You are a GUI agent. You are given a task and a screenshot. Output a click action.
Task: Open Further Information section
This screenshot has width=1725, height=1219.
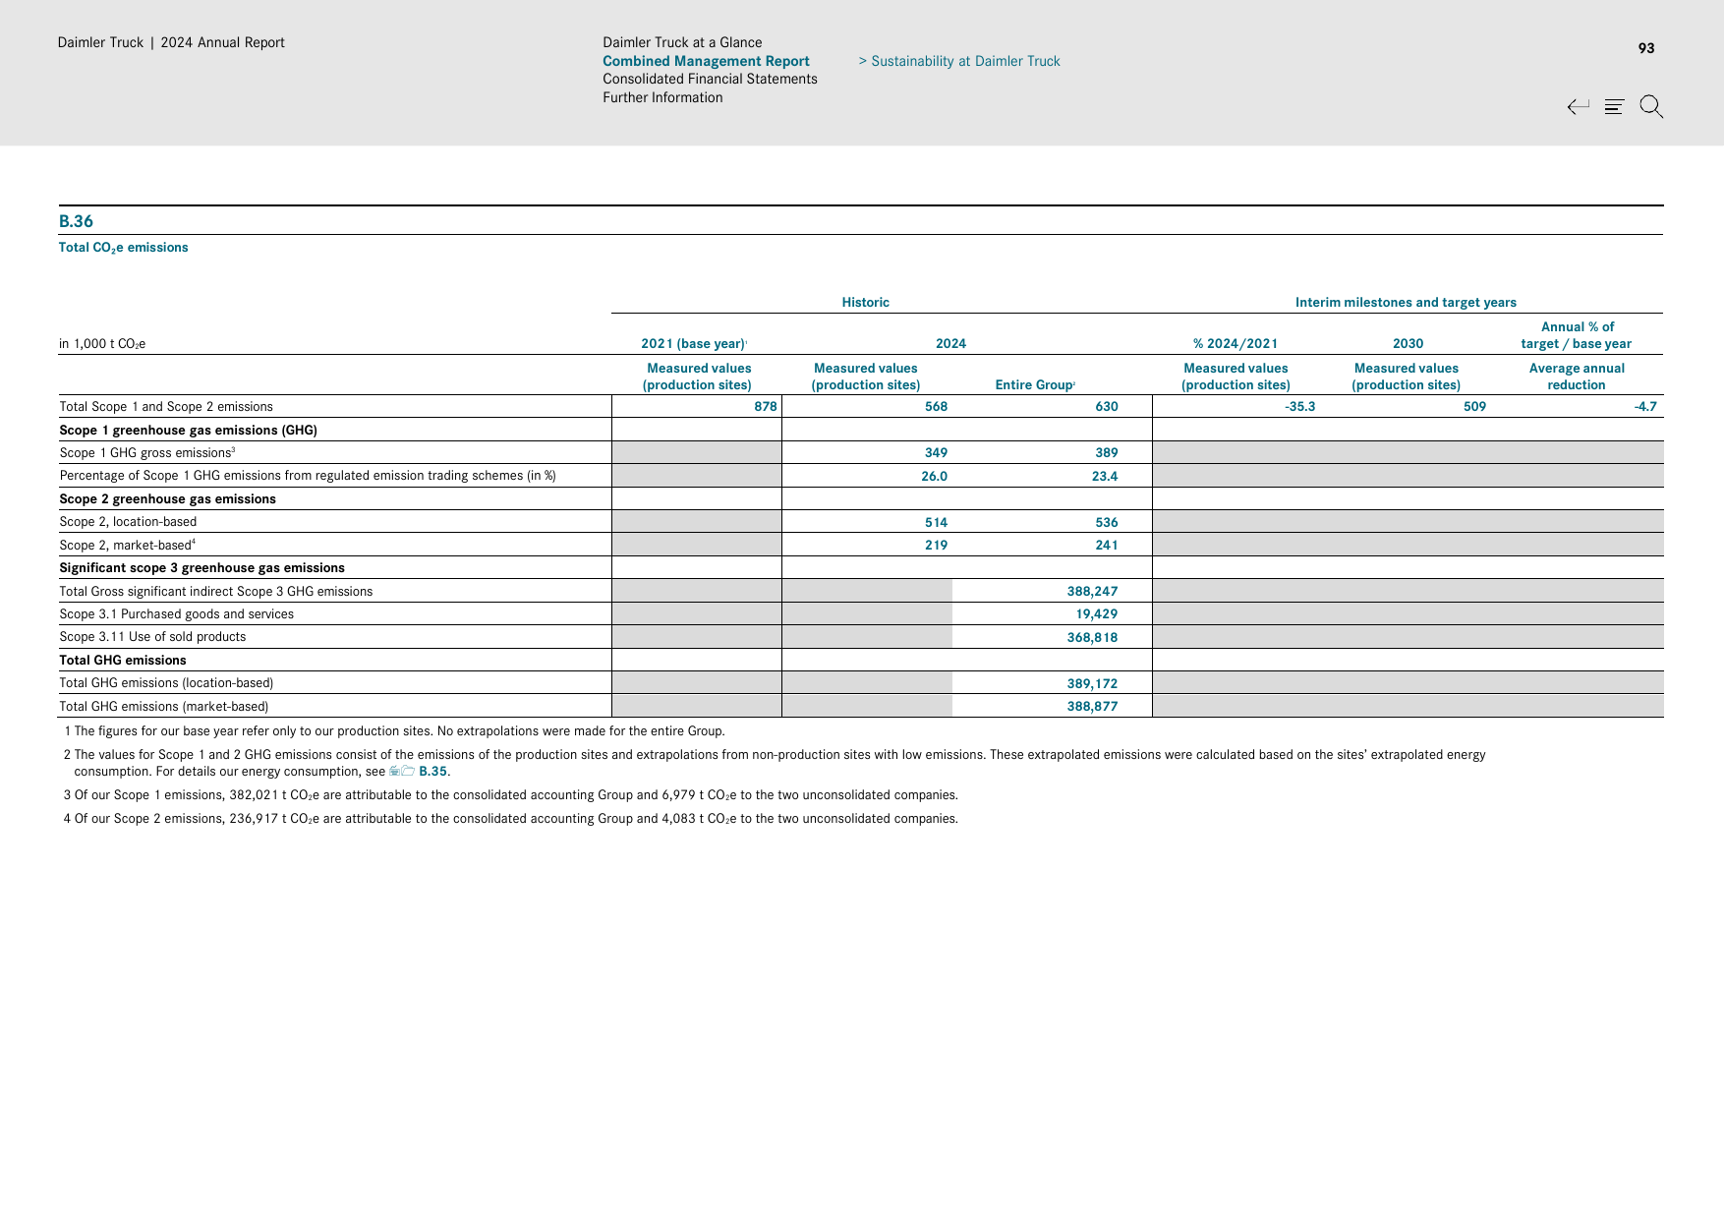662,97
